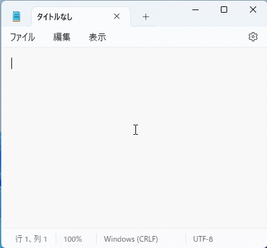Close the タイトルなし tab
Screen dimensions: 267x248
point(116,16)
